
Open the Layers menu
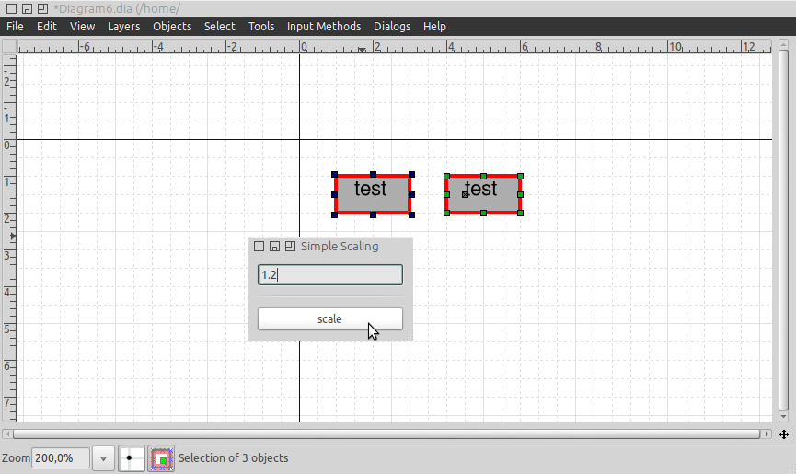(x=123, y=27)
